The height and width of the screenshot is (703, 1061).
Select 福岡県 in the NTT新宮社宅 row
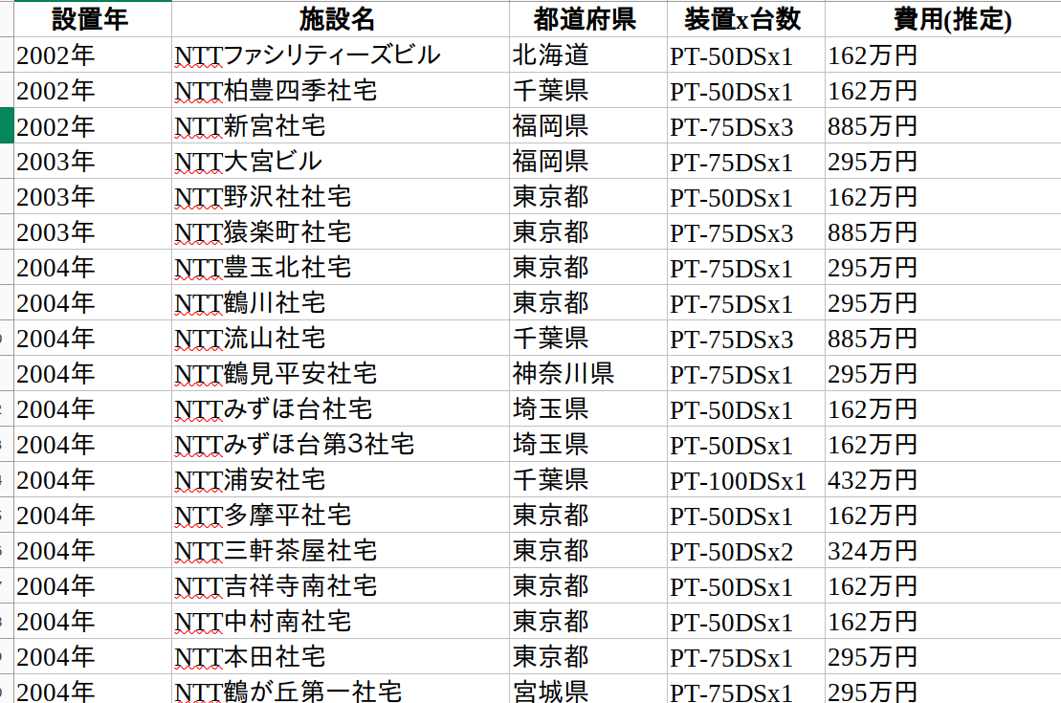(588, 126)
